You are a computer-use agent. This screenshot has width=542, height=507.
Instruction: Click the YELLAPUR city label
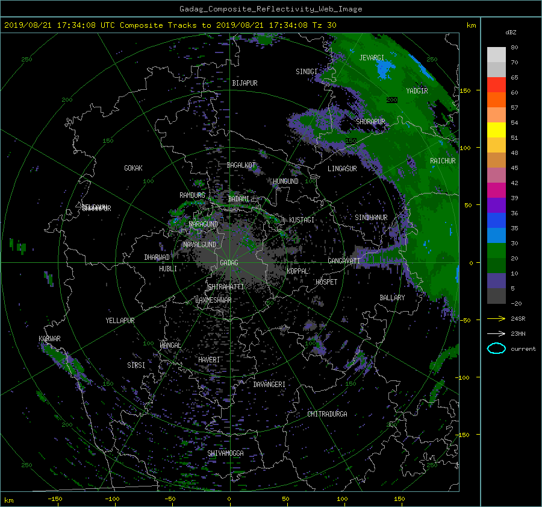(x=120, y=321)
